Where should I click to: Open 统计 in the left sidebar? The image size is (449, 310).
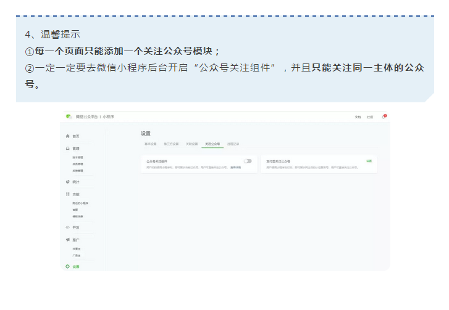[76, 182]
